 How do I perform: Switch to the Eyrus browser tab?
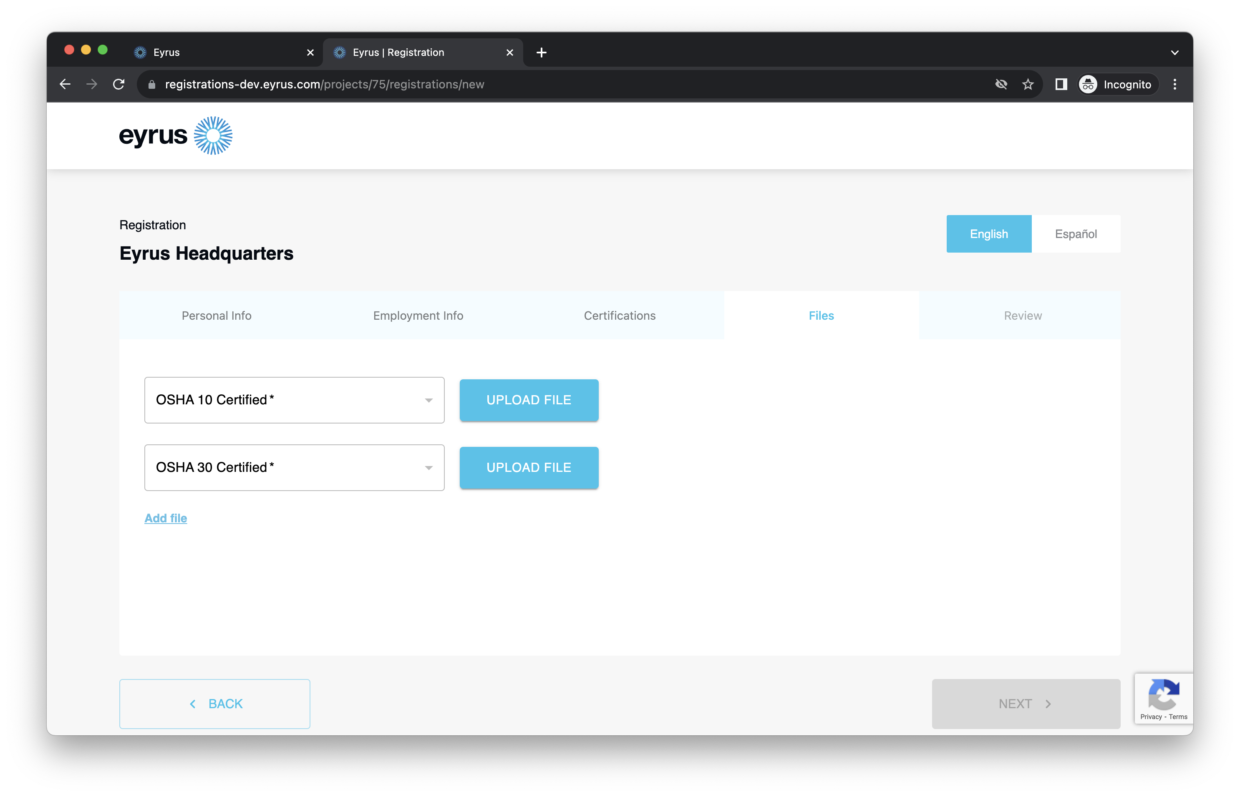click(x=223, y=52)
